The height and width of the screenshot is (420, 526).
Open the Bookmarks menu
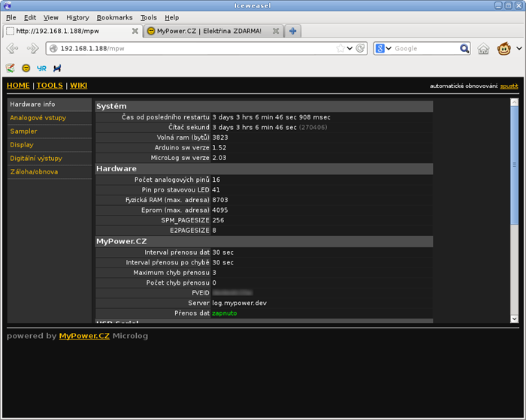114,17
